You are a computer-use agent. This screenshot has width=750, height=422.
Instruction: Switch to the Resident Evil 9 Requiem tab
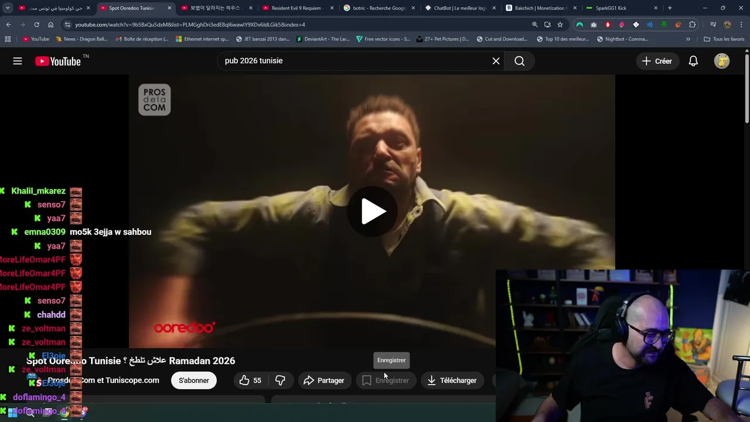tap(298, 8)
